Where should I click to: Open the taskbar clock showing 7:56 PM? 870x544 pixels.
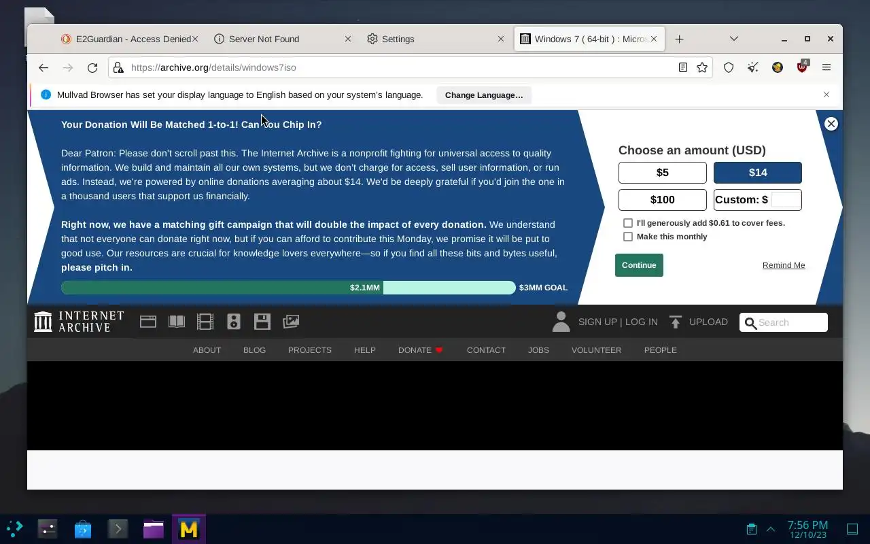pyautogui.click(x=807, y=529)
